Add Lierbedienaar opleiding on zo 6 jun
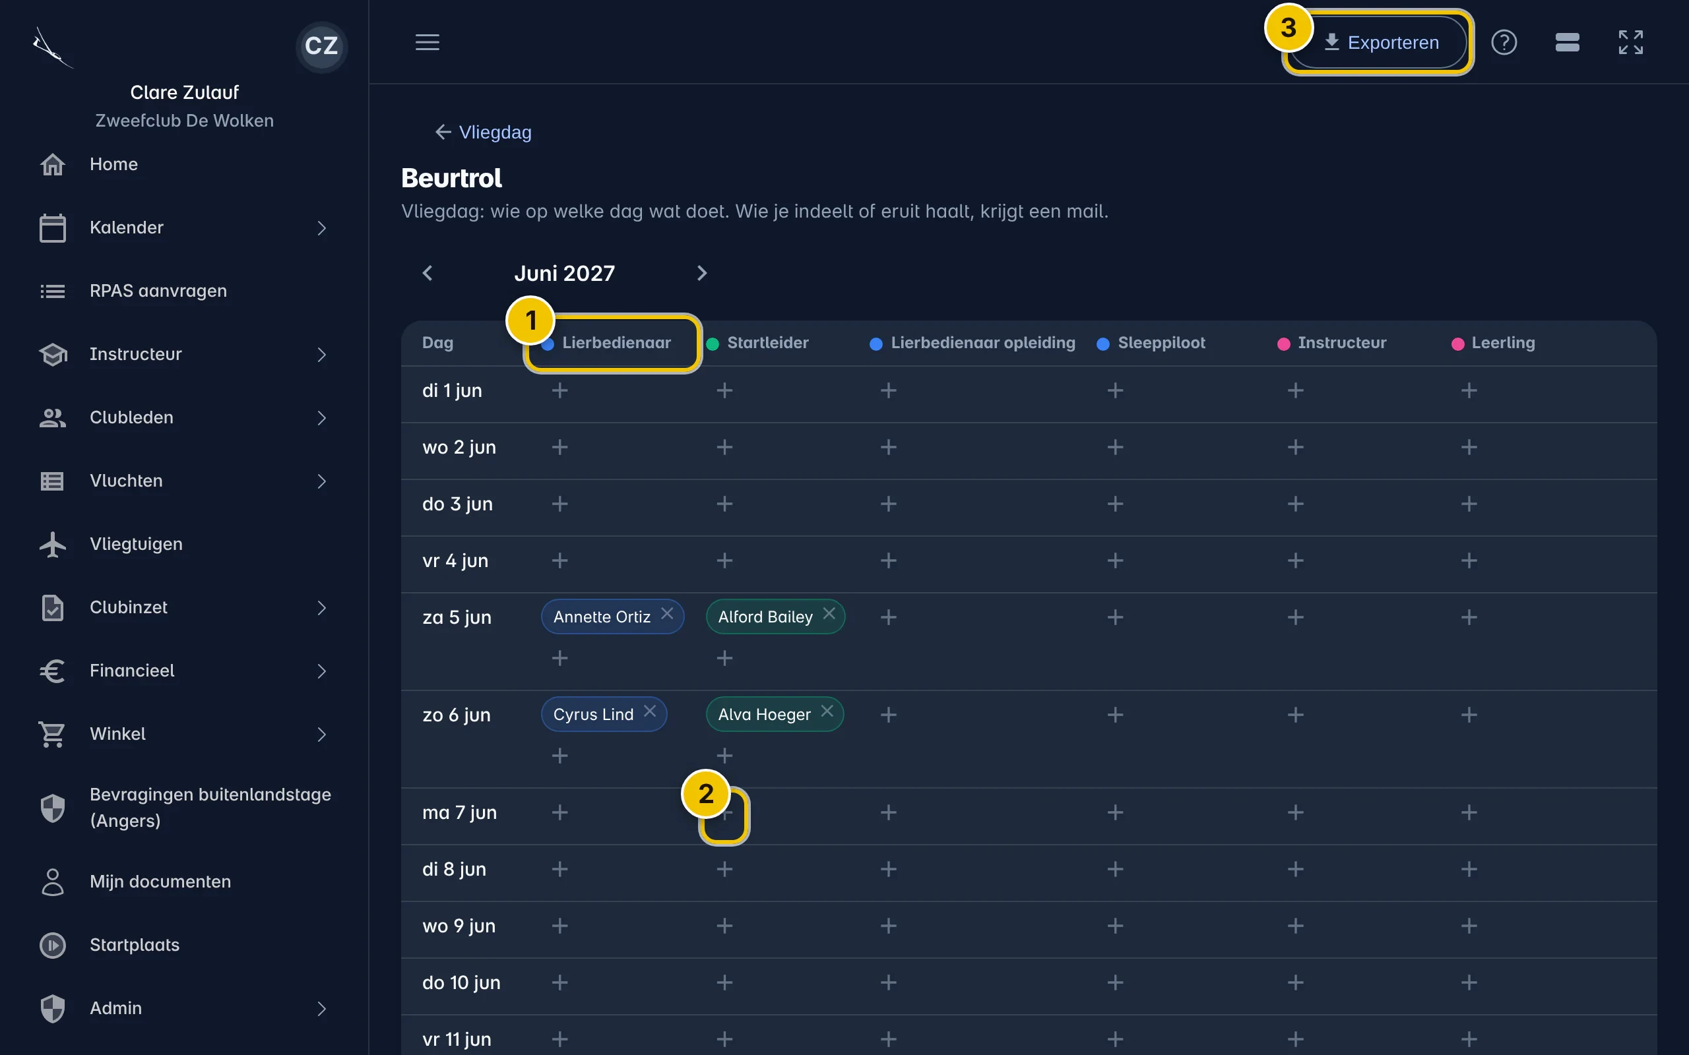Image resolution: width=1689 pixels, height=1055 pixels. (889, 715)
